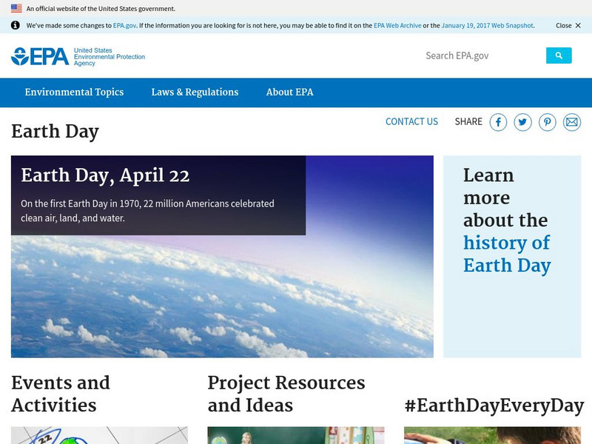This screenshot has height=444, width=592.
Task: Click the magnifying glass search button
Action: [559, 55]
